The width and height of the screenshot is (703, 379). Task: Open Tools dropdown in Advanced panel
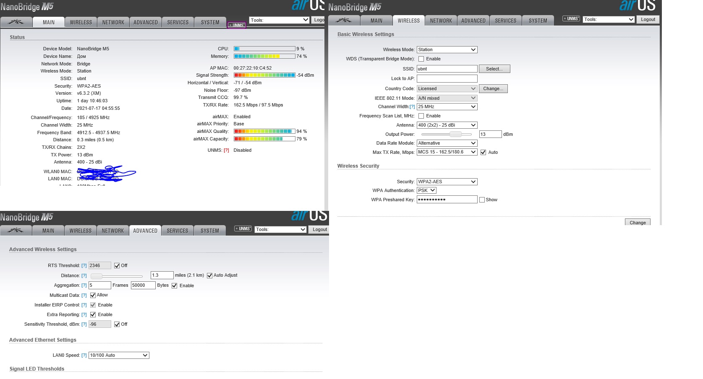coord(280,229)
